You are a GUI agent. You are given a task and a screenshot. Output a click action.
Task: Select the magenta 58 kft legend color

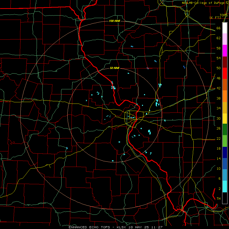click(x=225, y=51)
